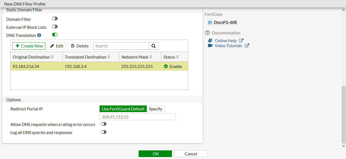Click the Documentation question mark icon
Image resolution: width=346 pixels, height=159 pixels.
point(207,33)
